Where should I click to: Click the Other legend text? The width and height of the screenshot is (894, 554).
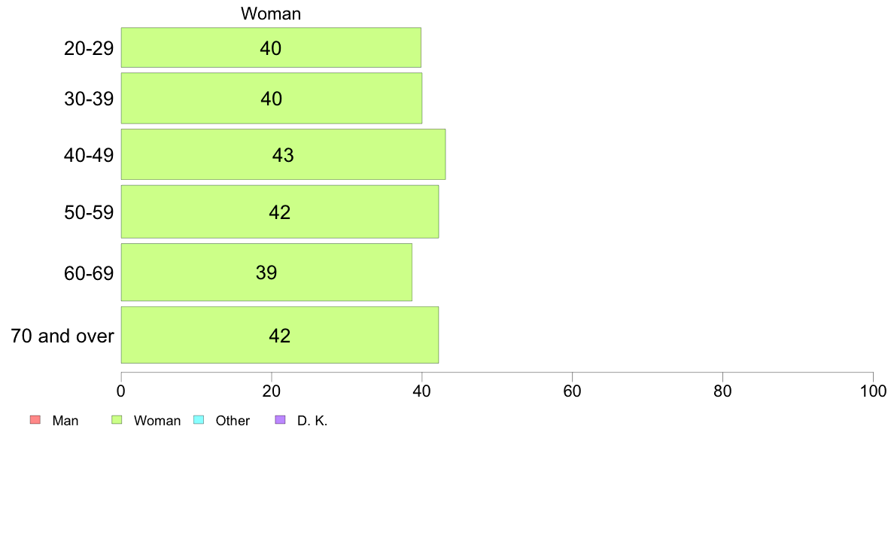[x=233, y=421]
